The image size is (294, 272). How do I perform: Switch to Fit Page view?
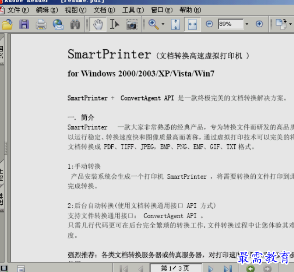[x=175, y=24]
